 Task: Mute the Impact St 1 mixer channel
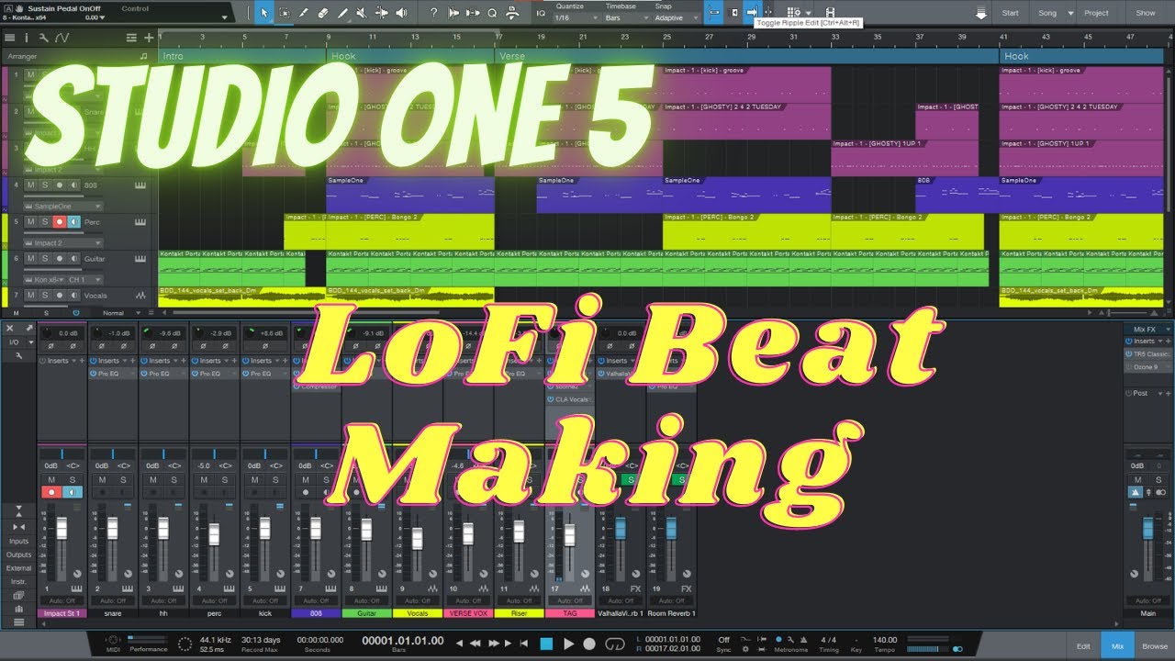tap(51, 480)
